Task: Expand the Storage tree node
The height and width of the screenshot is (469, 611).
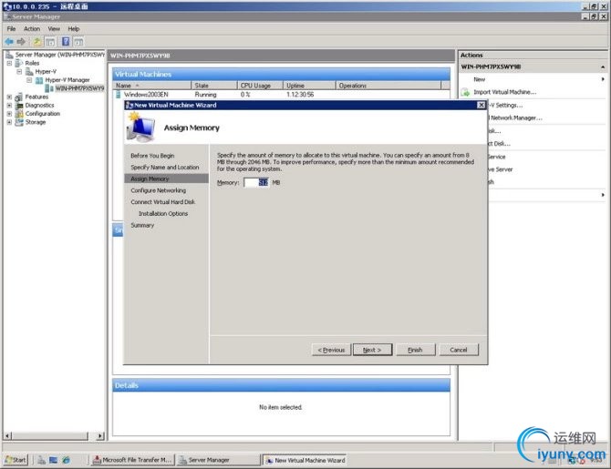Action: [9, 122]
